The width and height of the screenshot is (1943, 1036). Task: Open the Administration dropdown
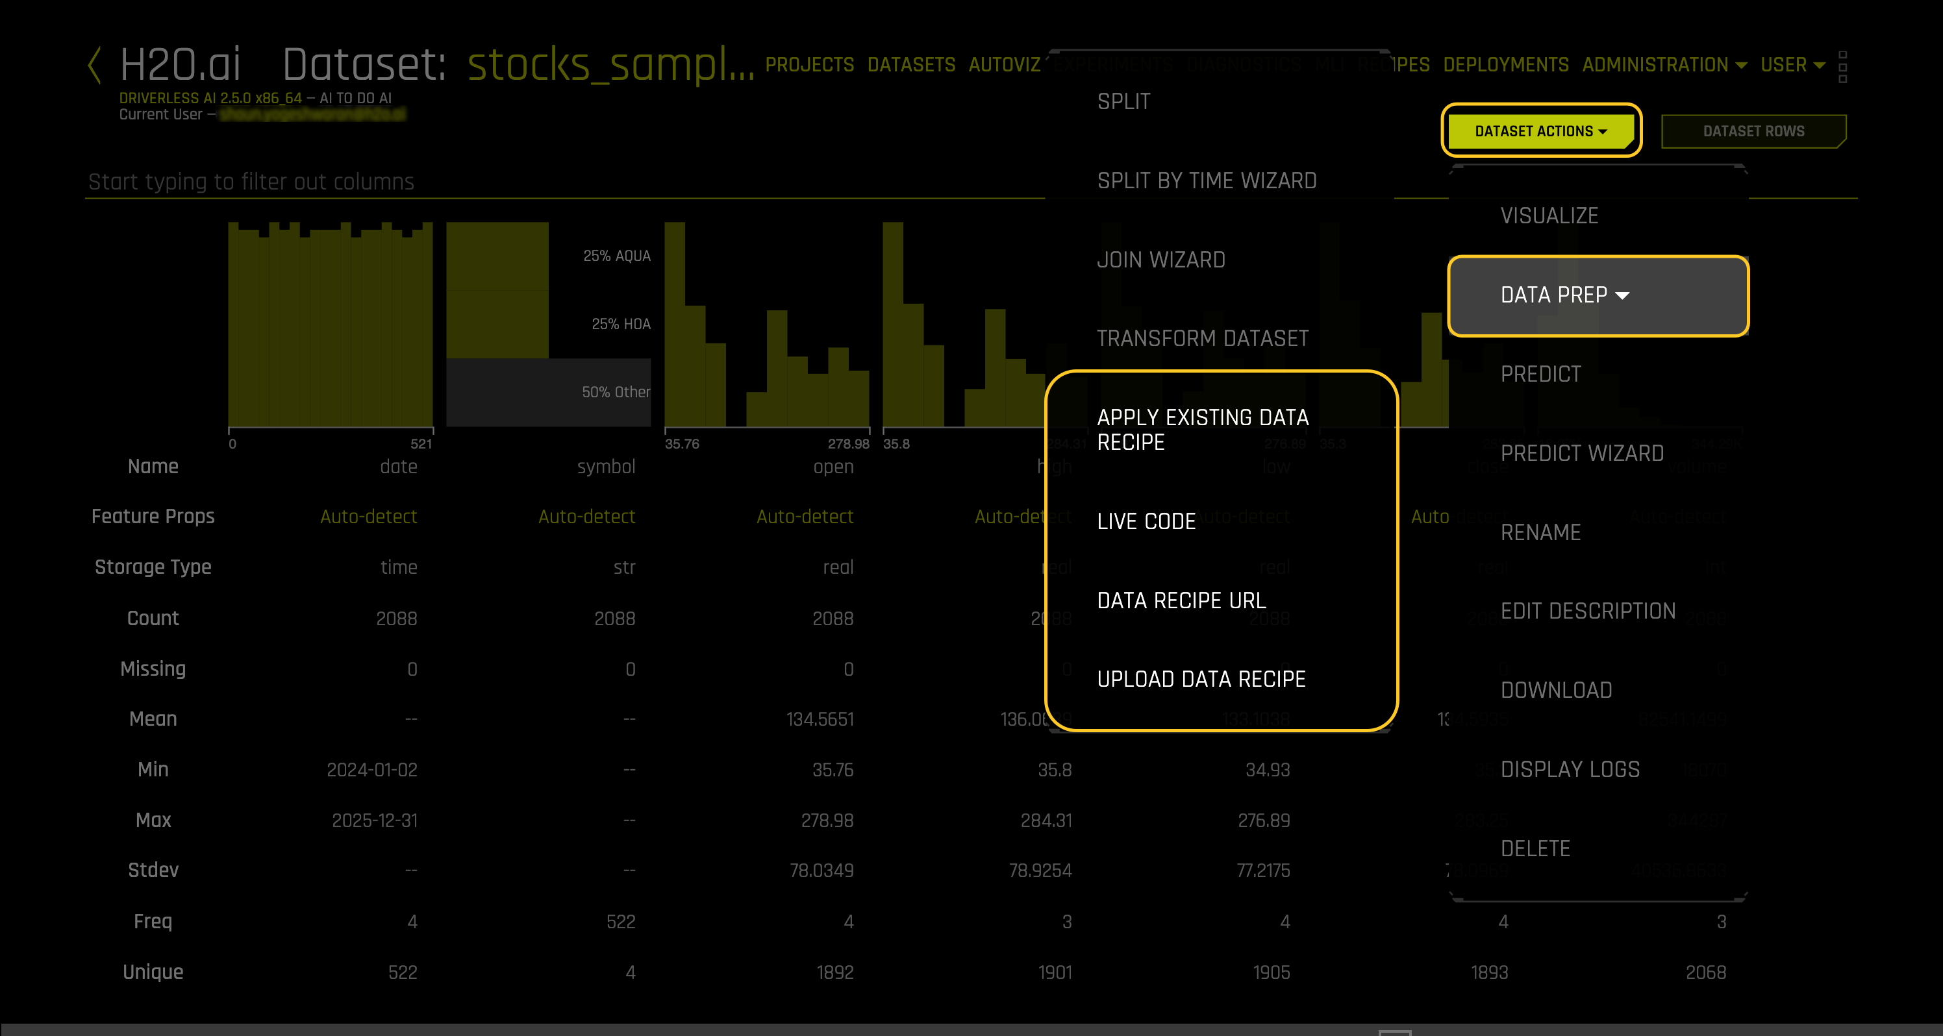click(1664, 66)
